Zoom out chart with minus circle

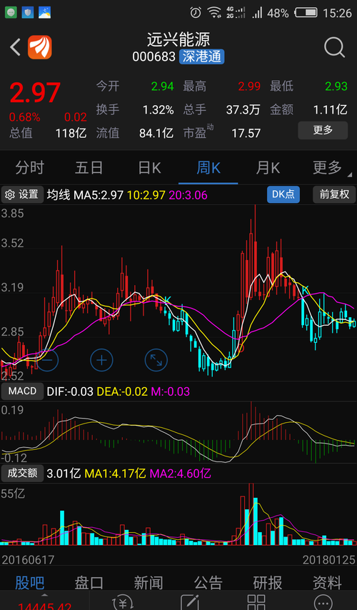[x=47, y=360]
